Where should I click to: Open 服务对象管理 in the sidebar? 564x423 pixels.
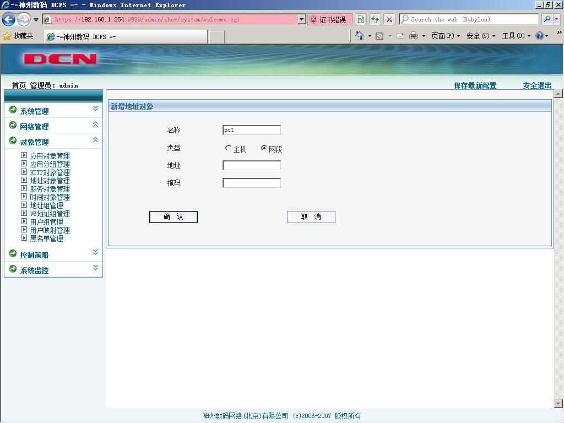(50, 189)
